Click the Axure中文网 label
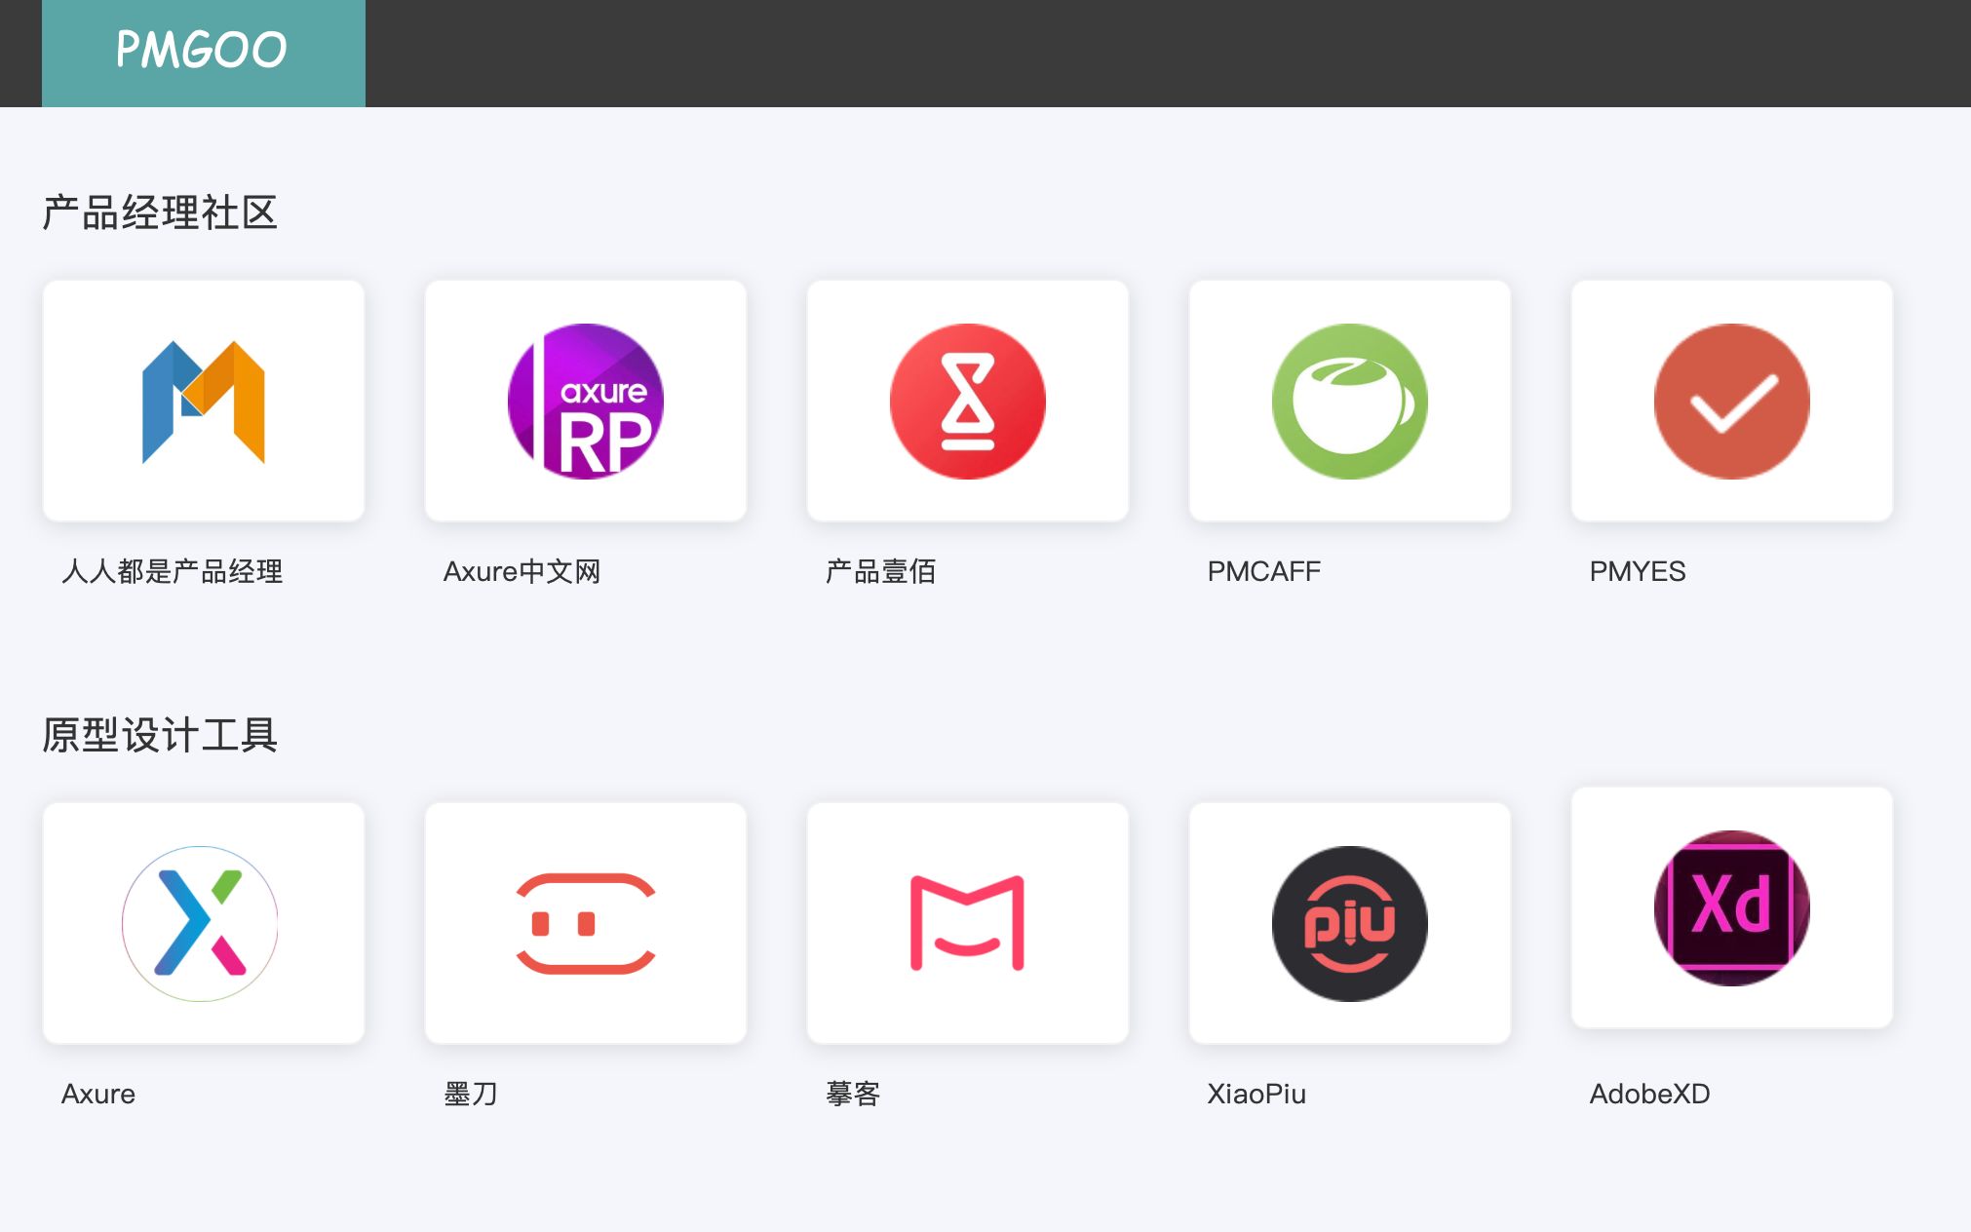The width and height of the screenshot is (1971, 1232). (522, 571)
